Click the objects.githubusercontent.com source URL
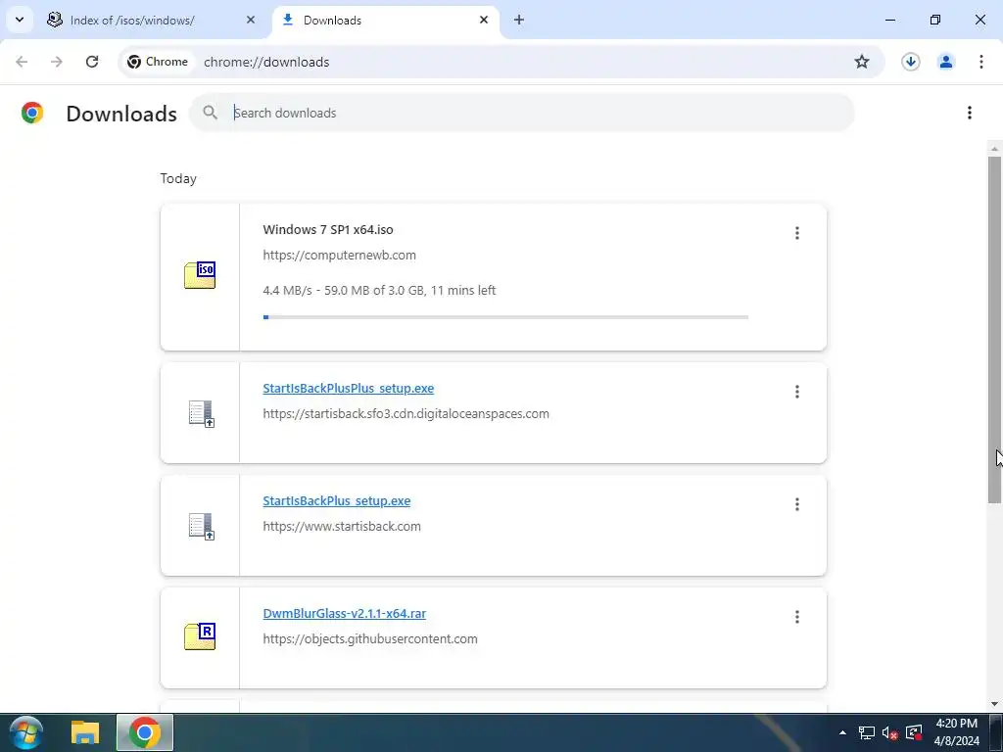The image size is (1003, 752). [369, 638]
